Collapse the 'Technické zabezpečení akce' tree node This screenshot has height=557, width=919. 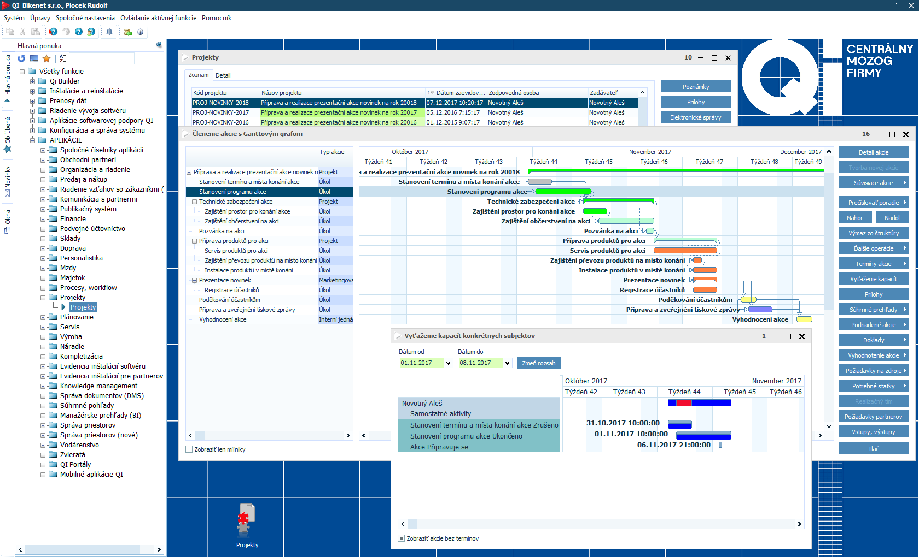click(194, 202)
